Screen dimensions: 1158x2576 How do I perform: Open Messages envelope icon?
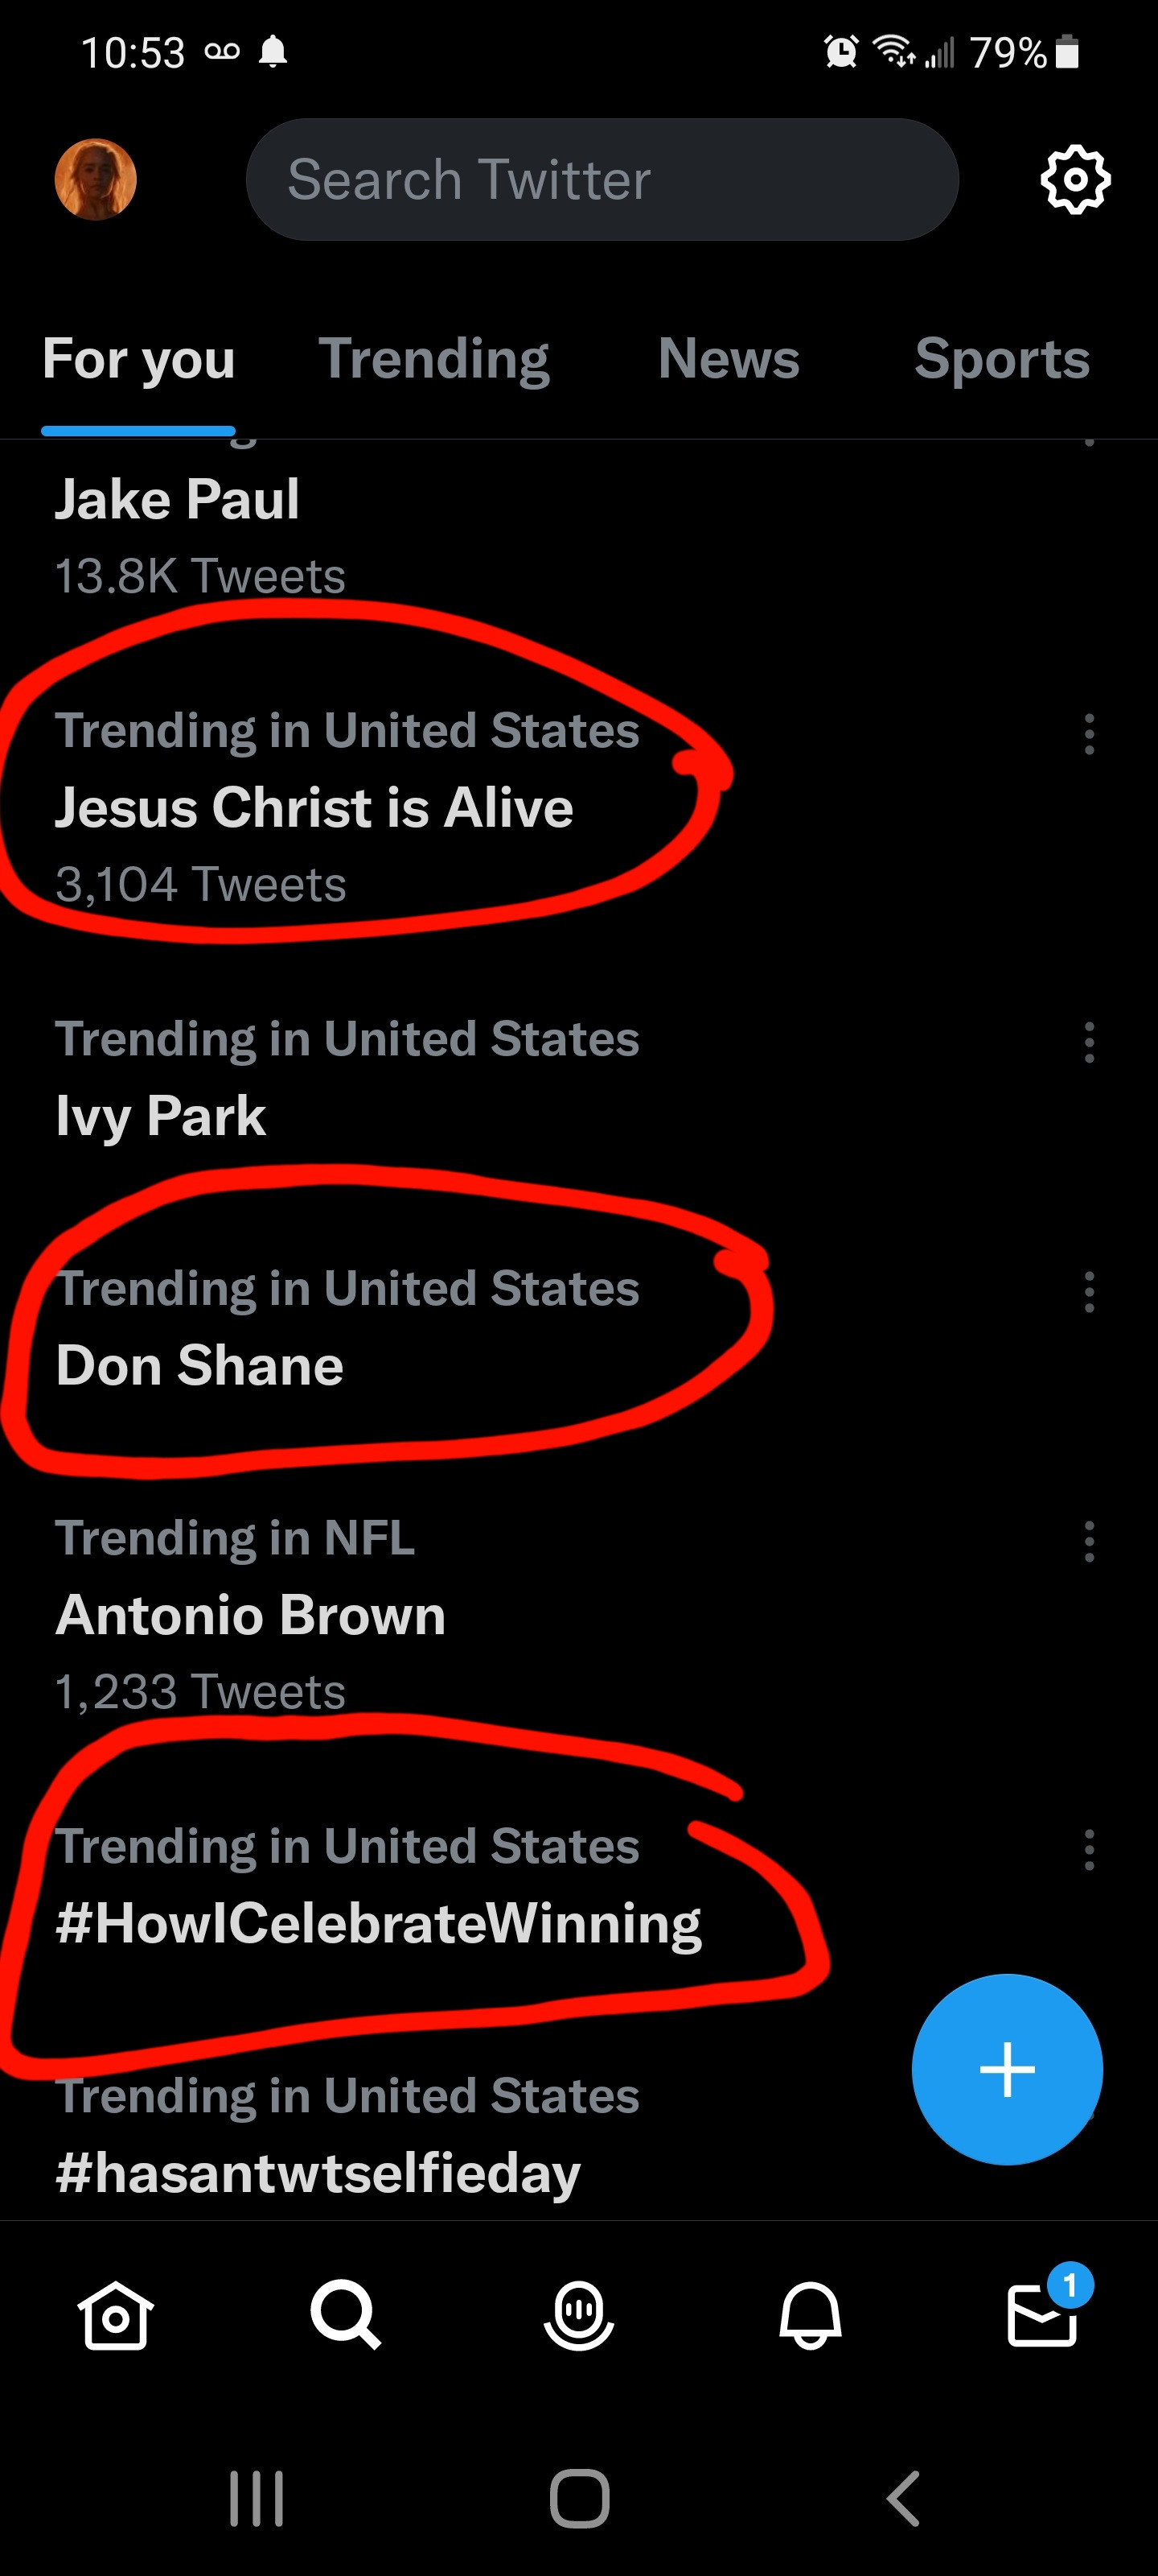(x=1042, y=2314)
